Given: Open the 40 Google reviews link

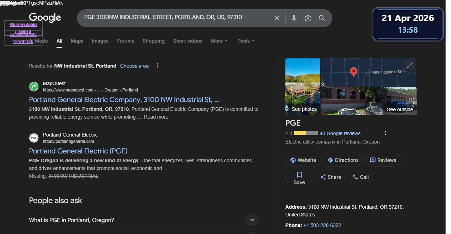Looking at the screenshot, I should tap(340, 133).
